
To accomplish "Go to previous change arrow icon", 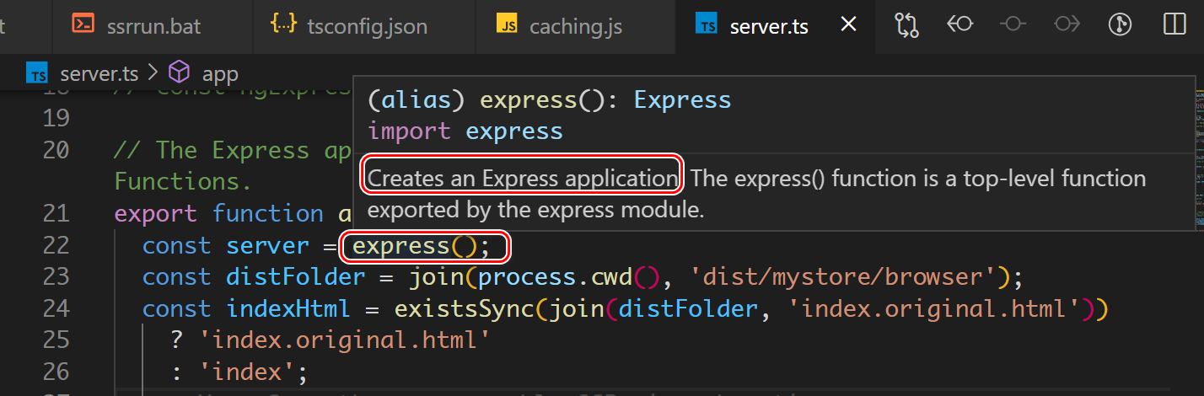I will [x=959, y=24].
